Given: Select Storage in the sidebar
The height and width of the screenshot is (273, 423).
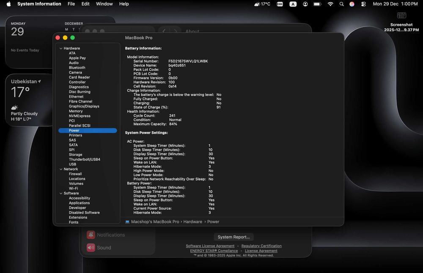Looking at the screenshot, I should coord(75,155).
